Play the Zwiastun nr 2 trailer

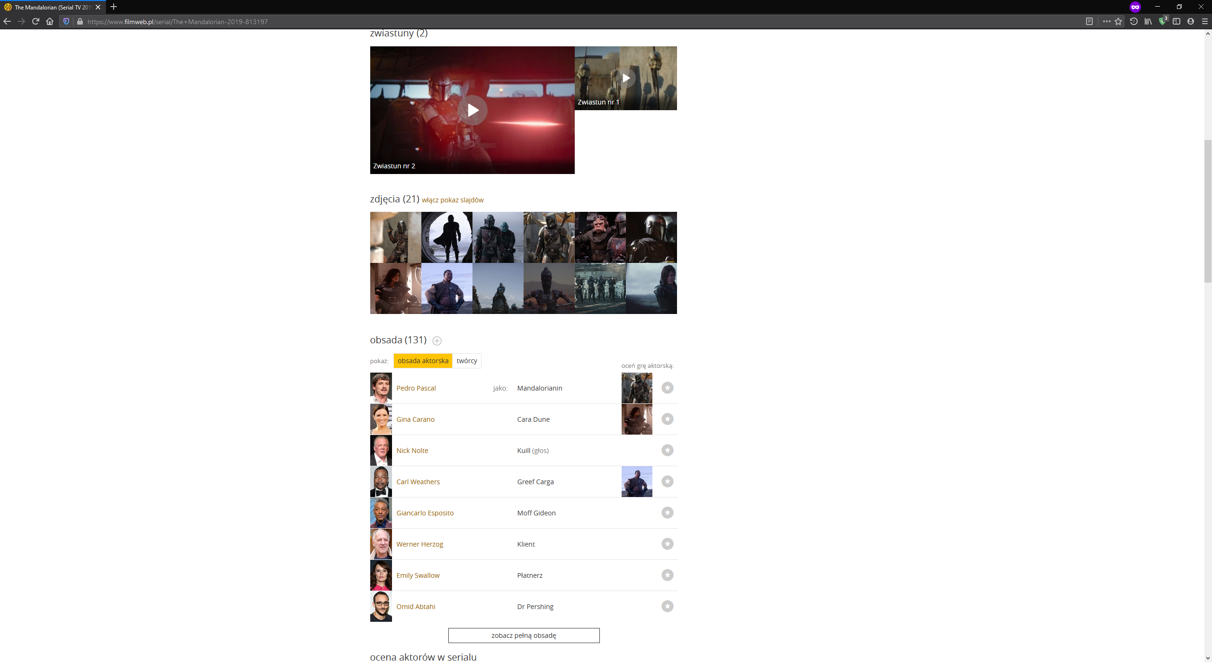point(472,110)
